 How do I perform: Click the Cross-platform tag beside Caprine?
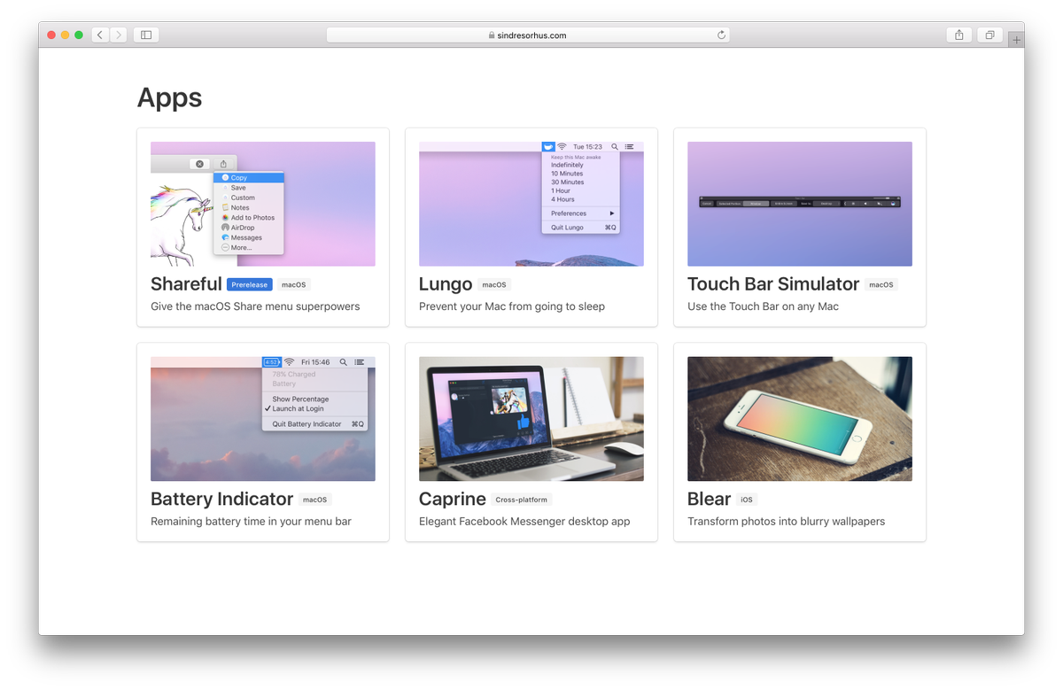tap(522, 500)
